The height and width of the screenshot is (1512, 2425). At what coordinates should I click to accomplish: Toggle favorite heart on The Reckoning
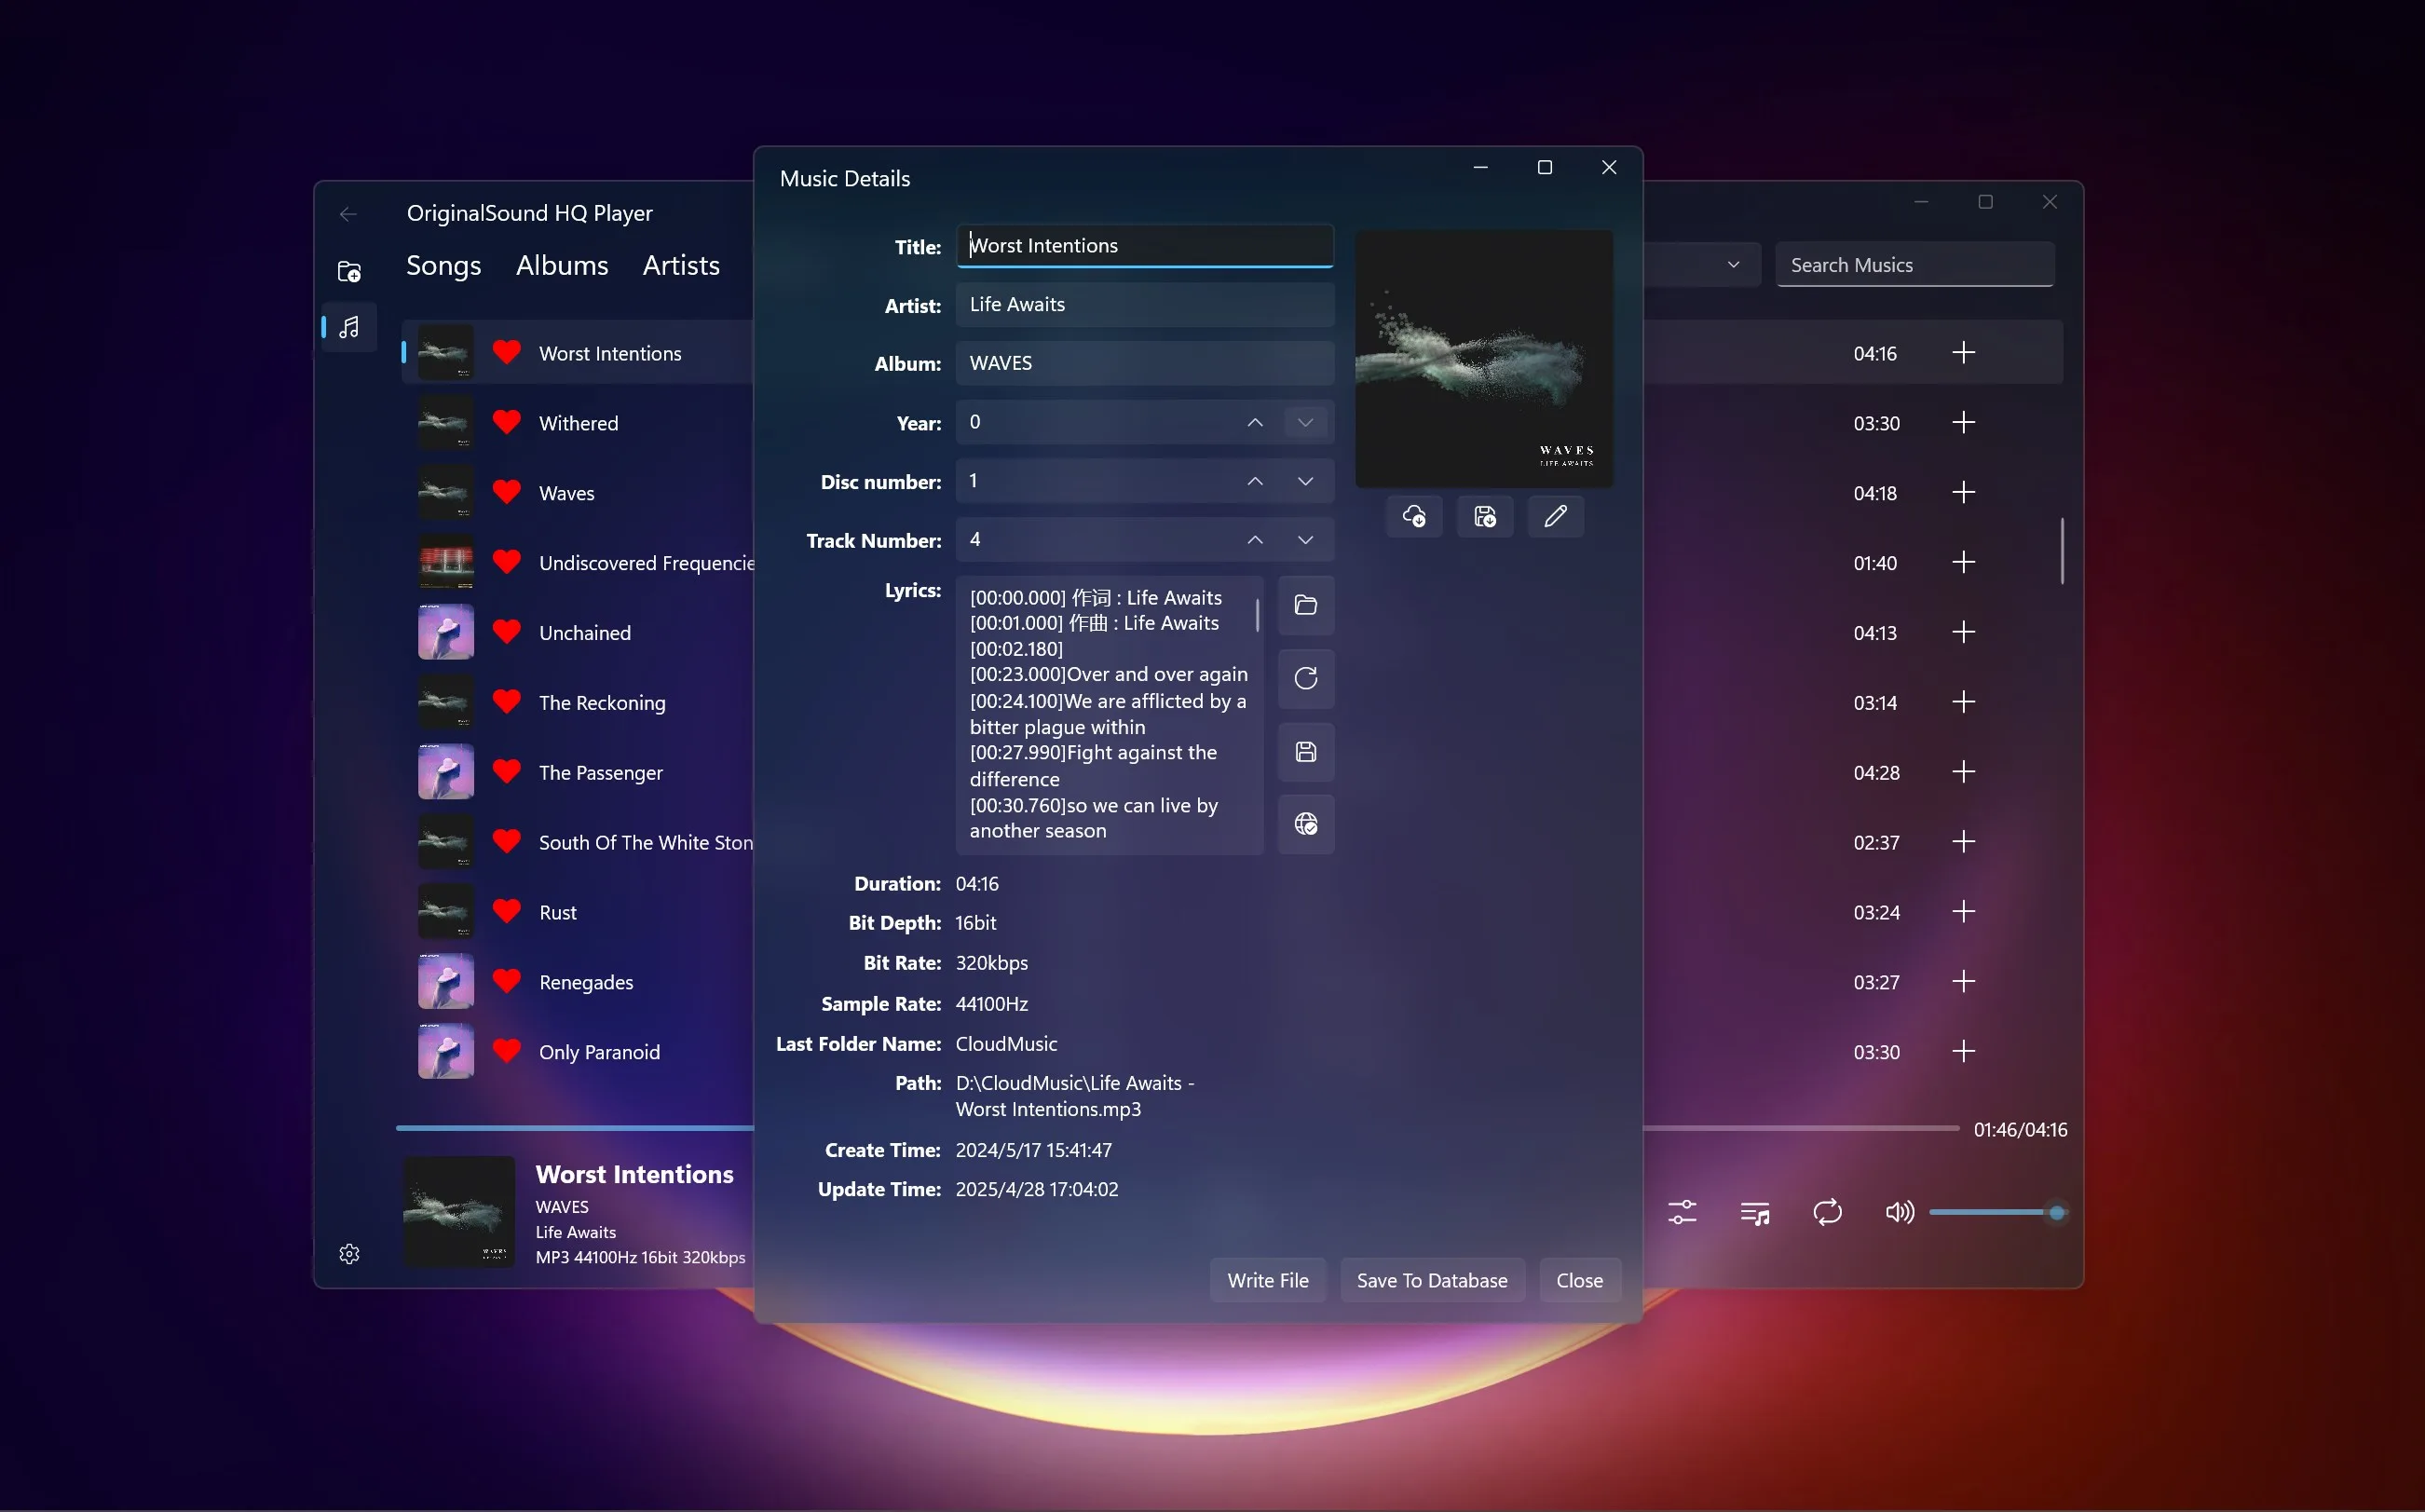(507, 702)
